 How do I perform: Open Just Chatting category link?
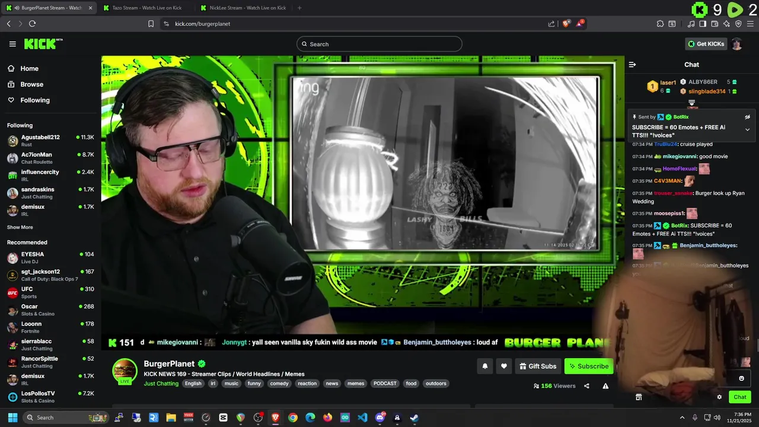pos(161,384)
